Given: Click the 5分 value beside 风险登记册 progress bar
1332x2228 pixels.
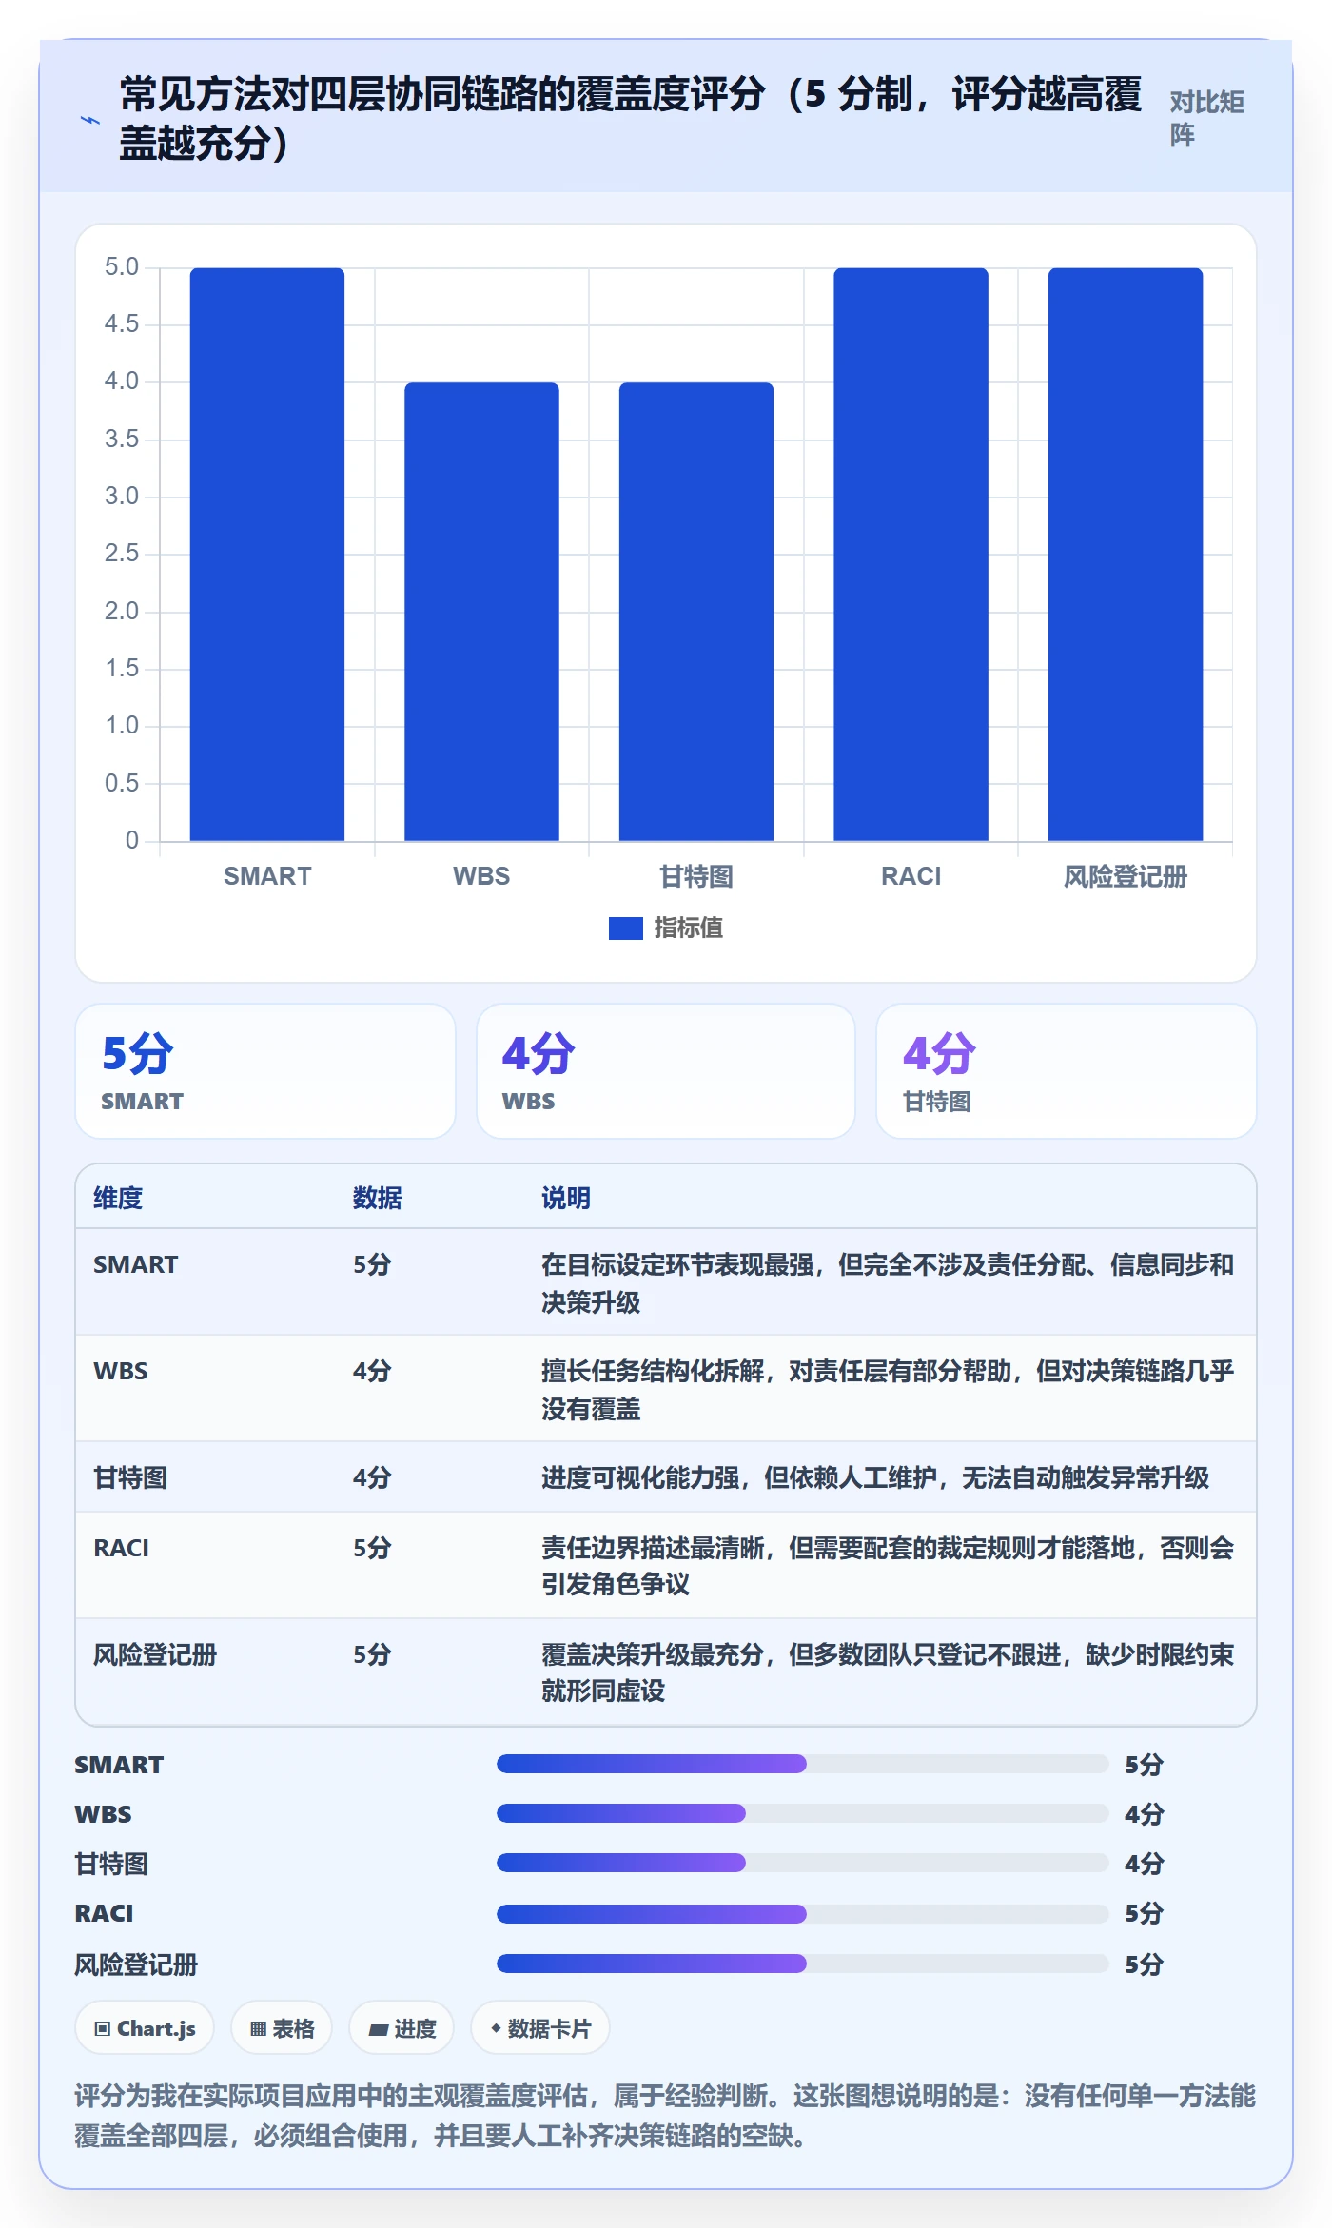Looking at the screenshot, I should click(x=1144, y=1964).
